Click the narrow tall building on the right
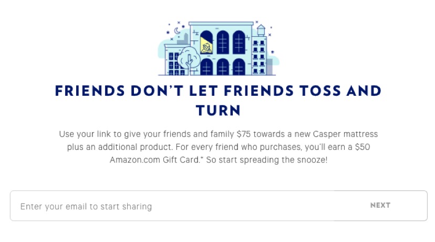This screenshot has height=242, width=435. pyautogui.click(x=259, y=56)
